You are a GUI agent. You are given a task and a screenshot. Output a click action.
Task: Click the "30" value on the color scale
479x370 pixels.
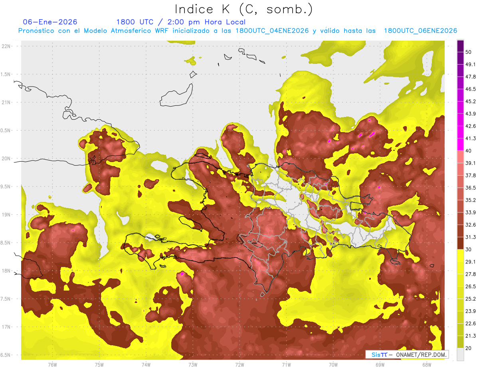point(469,249)
